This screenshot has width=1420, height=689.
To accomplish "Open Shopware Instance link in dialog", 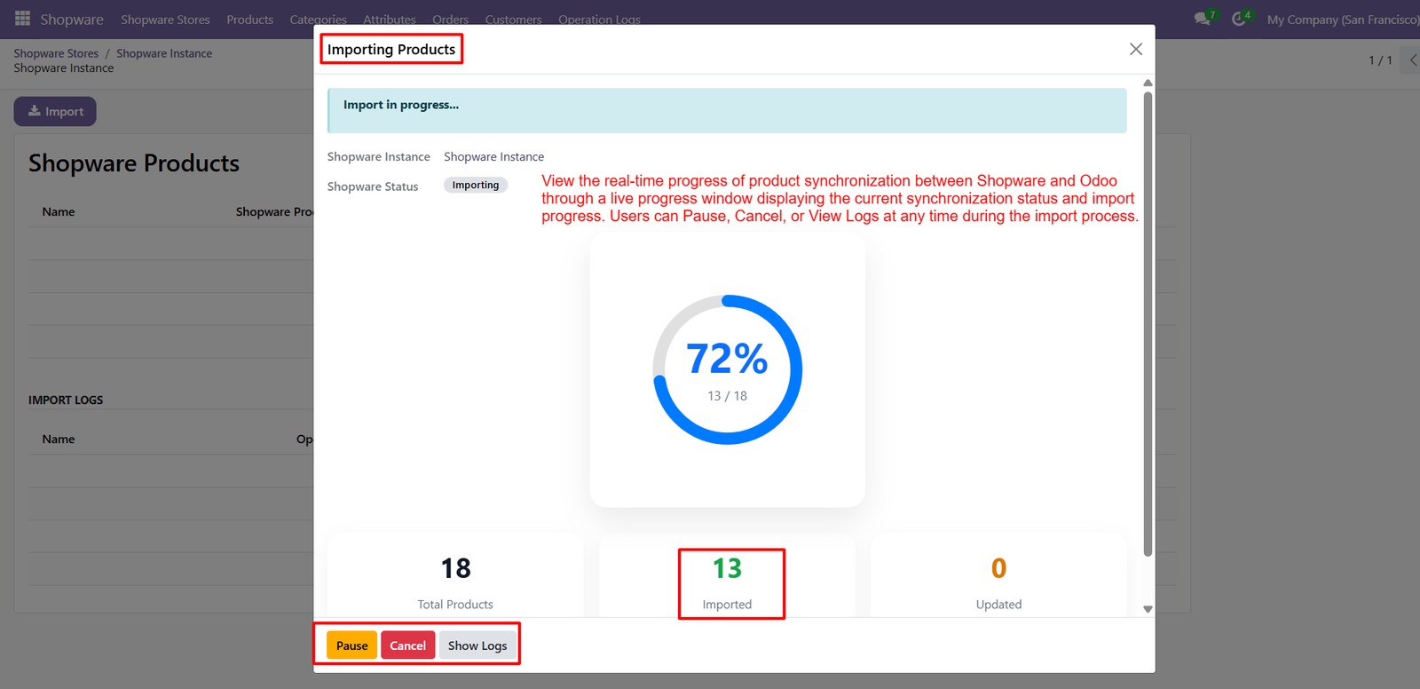I will click(x=493, y=156).
